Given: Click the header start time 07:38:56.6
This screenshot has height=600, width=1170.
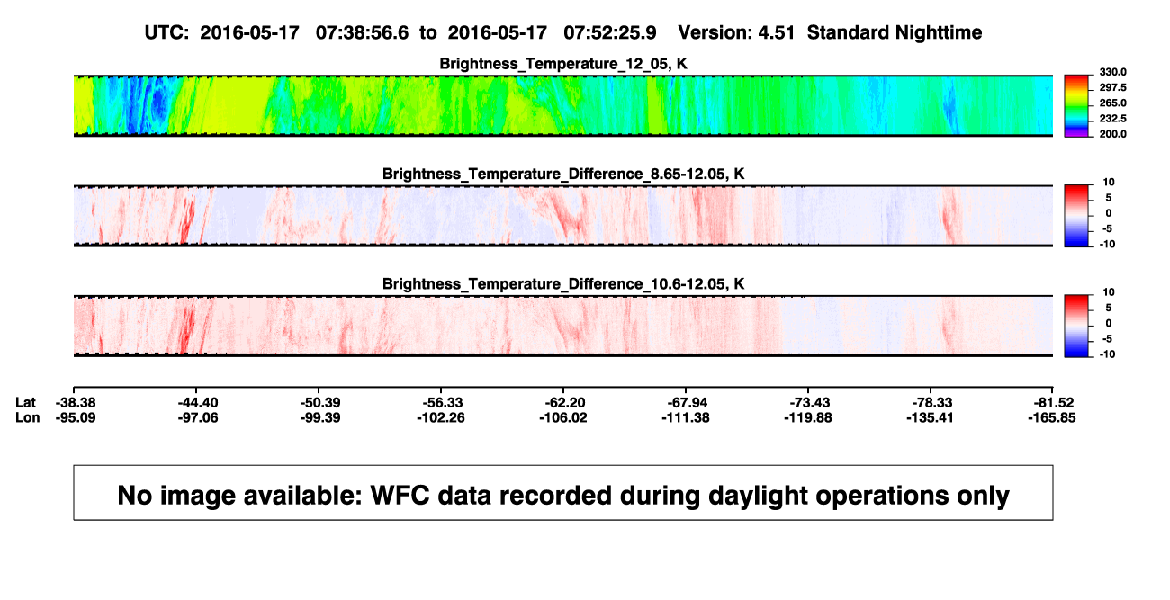Looking at the screenshot, I should pyautogui.click(x=362, y=32).
